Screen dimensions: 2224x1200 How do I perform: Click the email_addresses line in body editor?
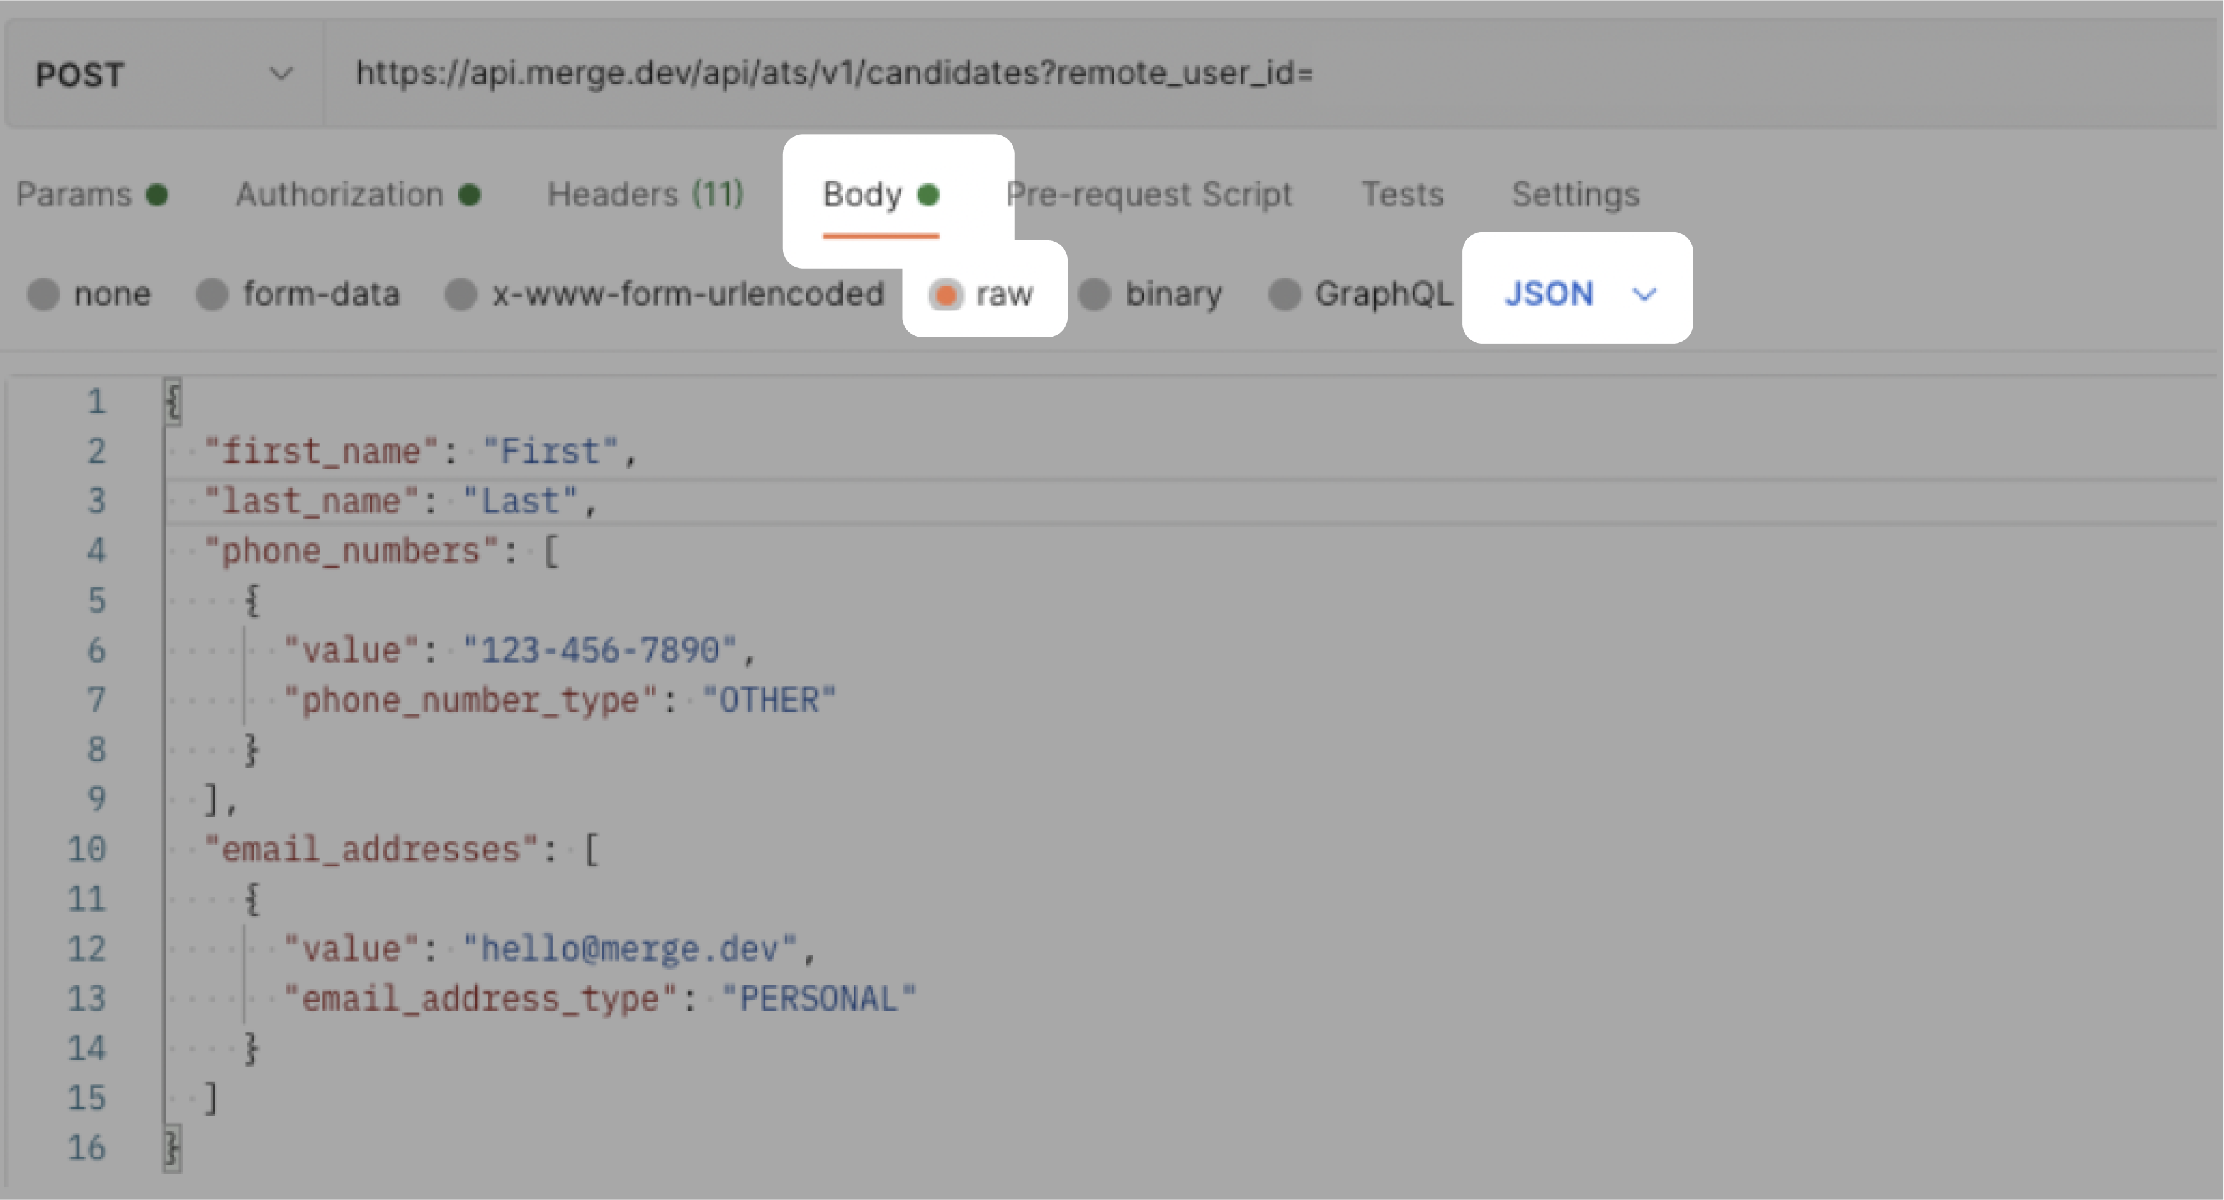tap(400, 850)
